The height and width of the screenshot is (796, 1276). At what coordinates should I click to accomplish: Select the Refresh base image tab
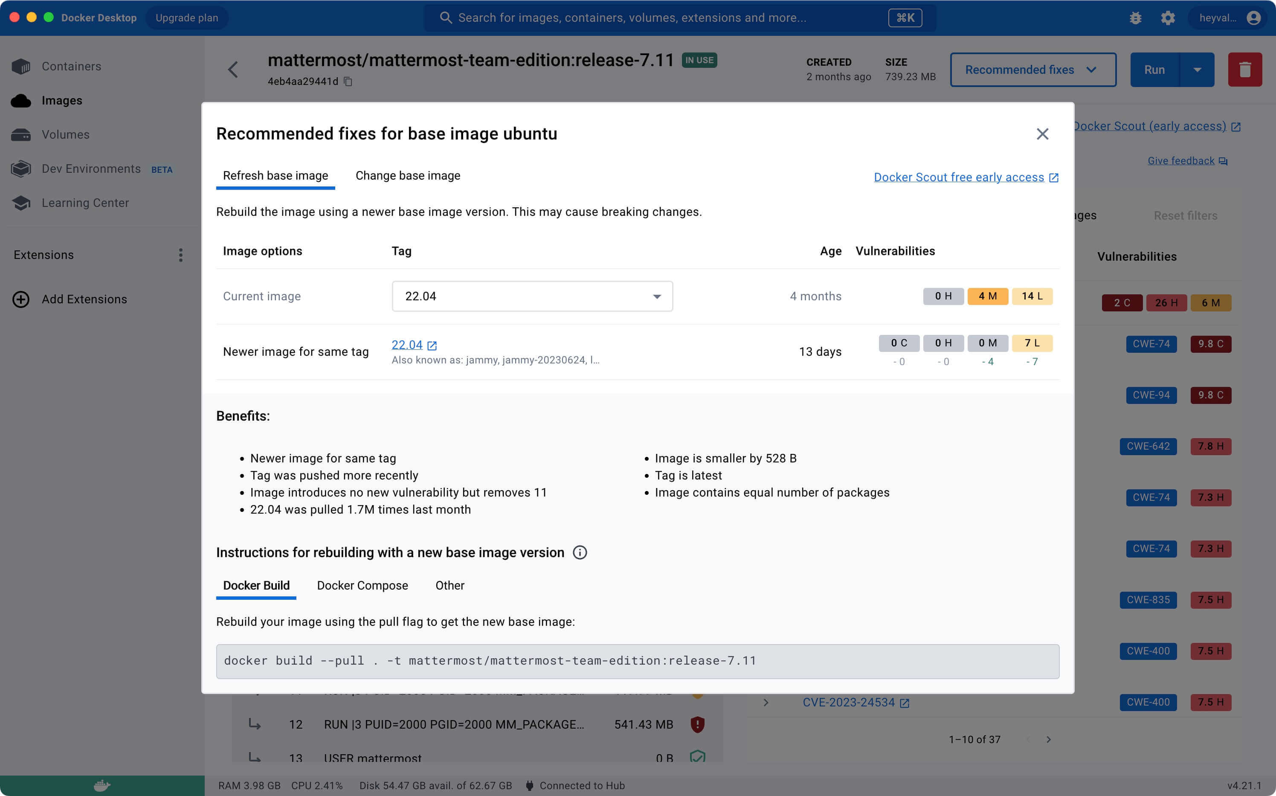(x=275, y=175)
